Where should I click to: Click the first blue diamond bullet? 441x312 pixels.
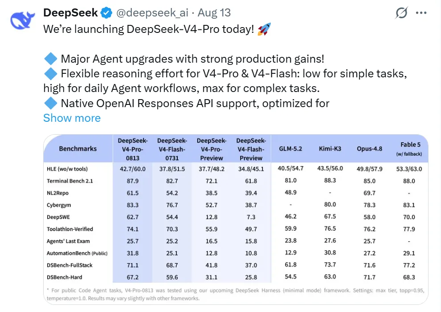pyautogui.click(x=51, y=59)
